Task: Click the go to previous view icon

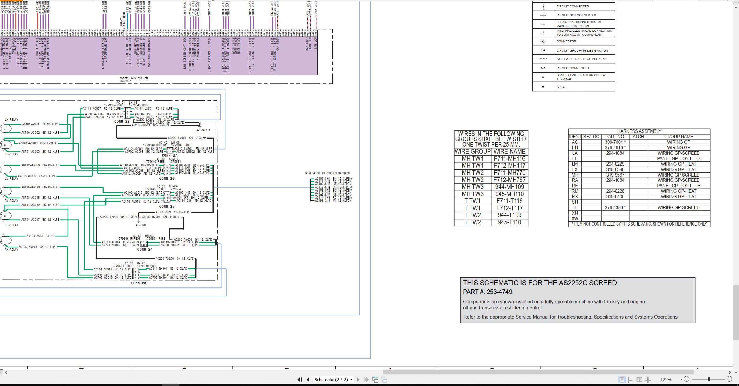Action: tap(375, 379)
